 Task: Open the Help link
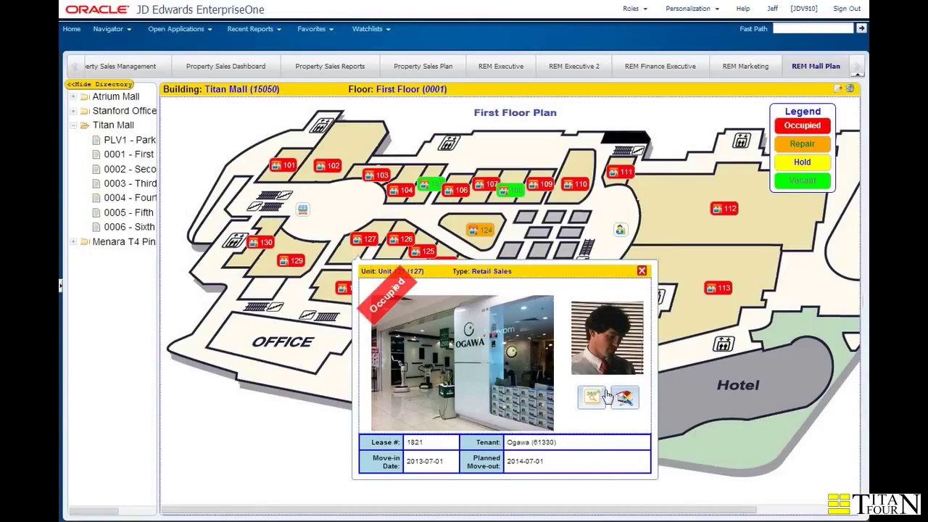point(743,9)
